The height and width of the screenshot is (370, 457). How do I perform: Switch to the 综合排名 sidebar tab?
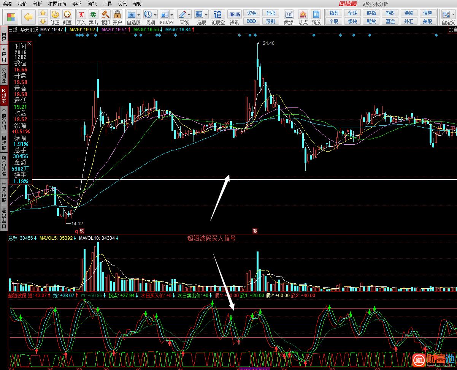[x=4, y=166]
